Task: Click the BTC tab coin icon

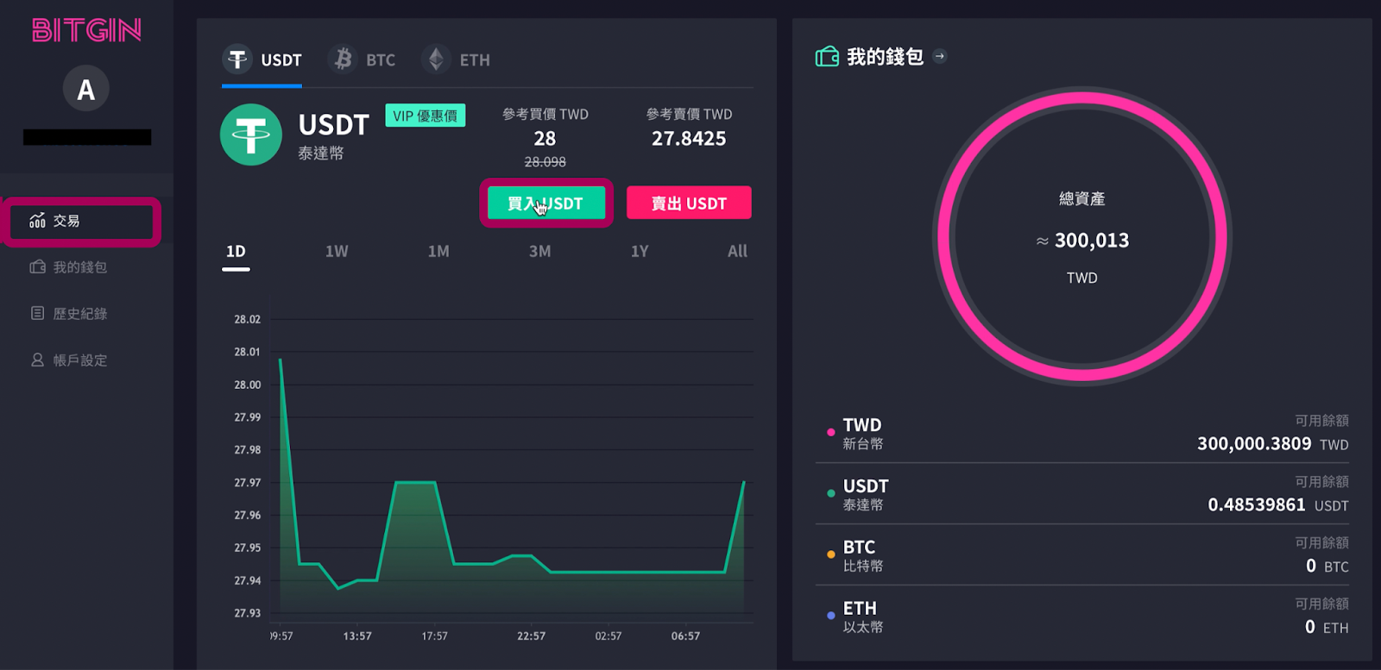Action: tap(343, 59)
